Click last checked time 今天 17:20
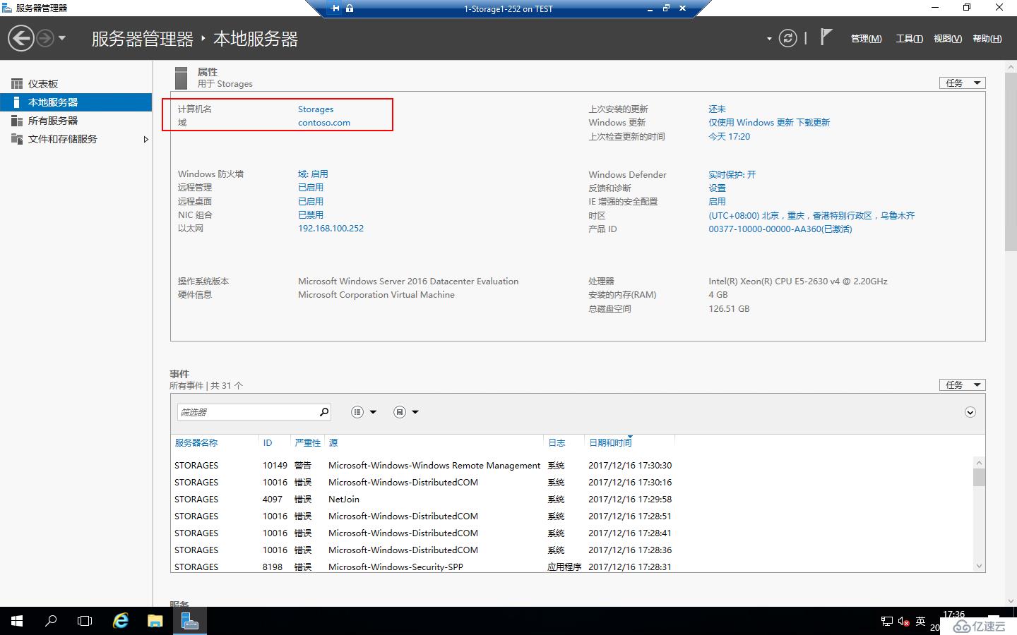This screenshot has height=635, width=1017. pyautogui.click(x=730, y=137)
